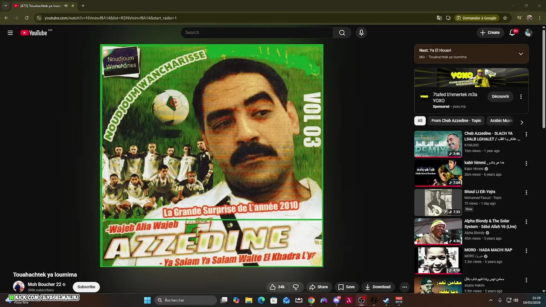
Task: Open options for Alpha Blondy video
Action: point(526,222)
